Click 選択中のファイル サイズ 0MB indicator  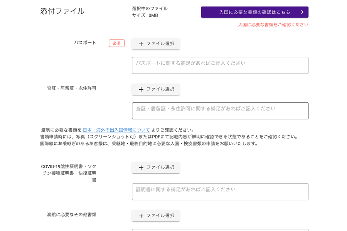coord(150,12)
